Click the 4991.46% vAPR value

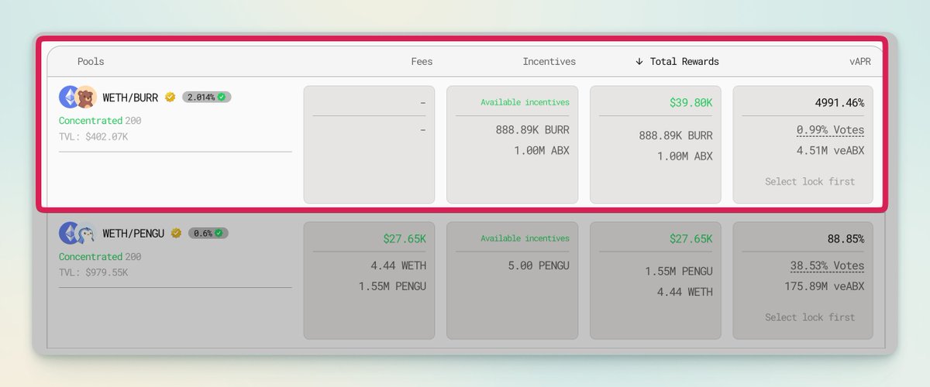click(839, 102)
